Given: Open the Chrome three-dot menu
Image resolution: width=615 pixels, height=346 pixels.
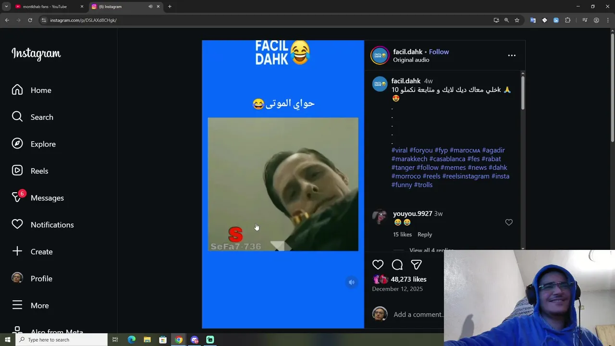Looking at the screenshot, I should tap(608, 20).
